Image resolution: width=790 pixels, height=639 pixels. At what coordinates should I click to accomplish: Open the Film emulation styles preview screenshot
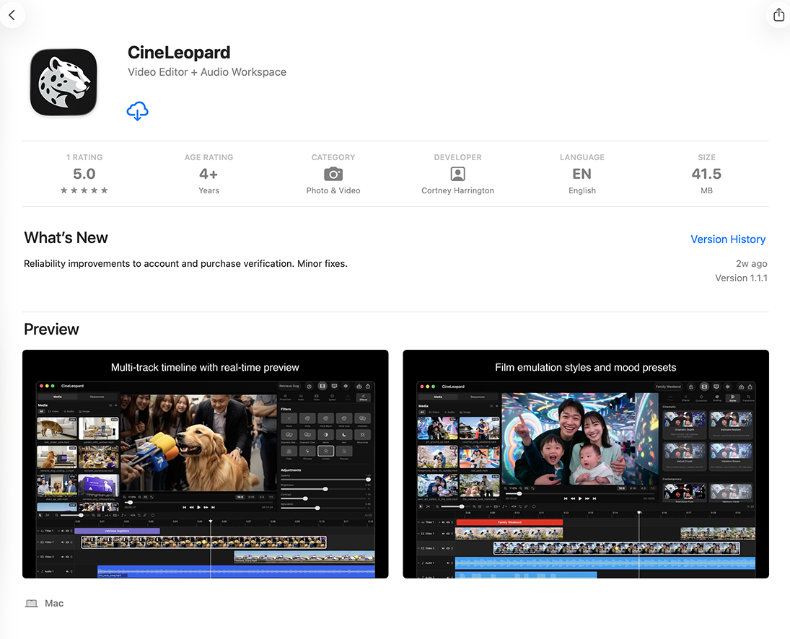585,464
